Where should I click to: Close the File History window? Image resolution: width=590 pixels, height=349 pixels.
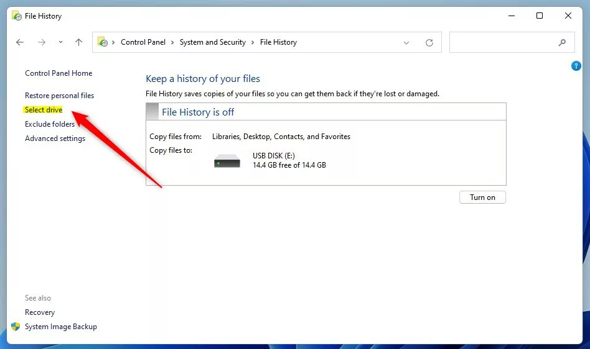(568, 16)
